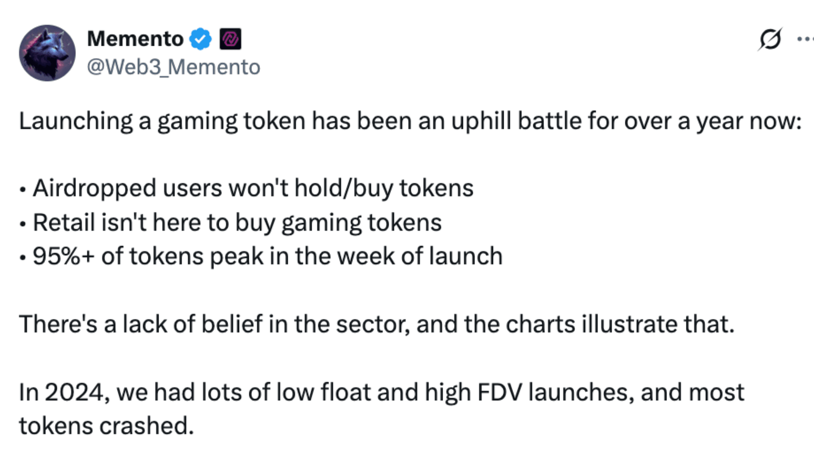814x458 pixels.
Task: Click the tweet's opening line about gaming token
Action: click(410, 121)
